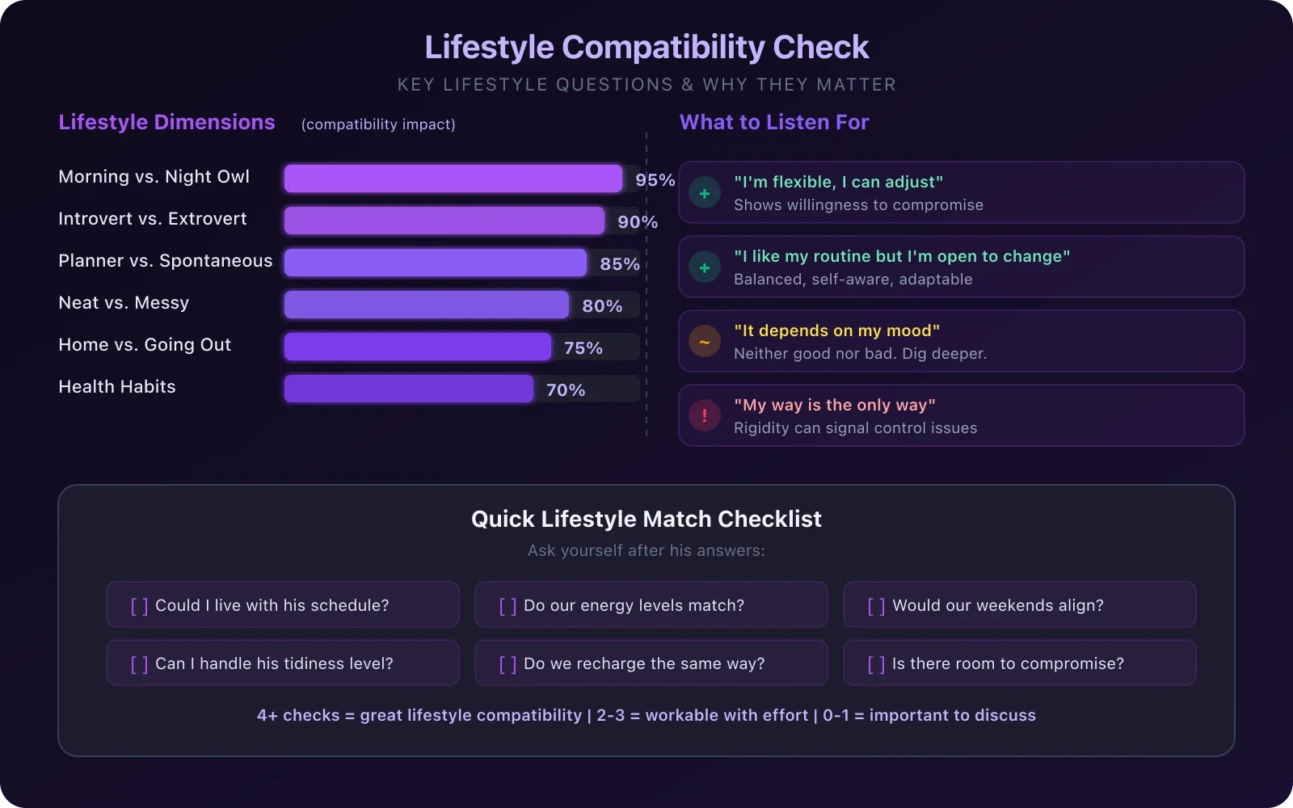
Task: Check "Would our weekends align?" item
Action: coord(877,606)
